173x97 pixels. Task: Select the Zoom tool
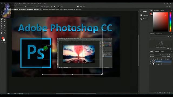coord(5,33)
